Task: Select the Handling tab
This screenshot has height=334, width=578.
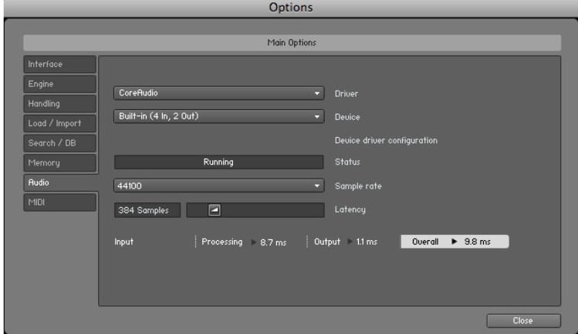Action: point(60,104)
